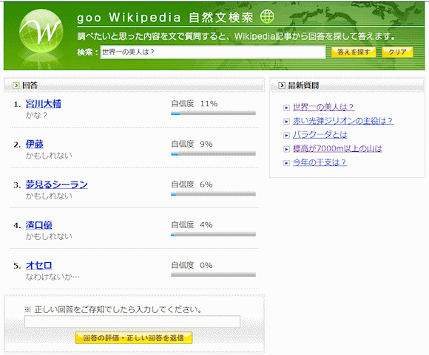Click the 9% confidence bar for 伊藤
The height and width of the screenshot is (355, 429).
(214, 154)
